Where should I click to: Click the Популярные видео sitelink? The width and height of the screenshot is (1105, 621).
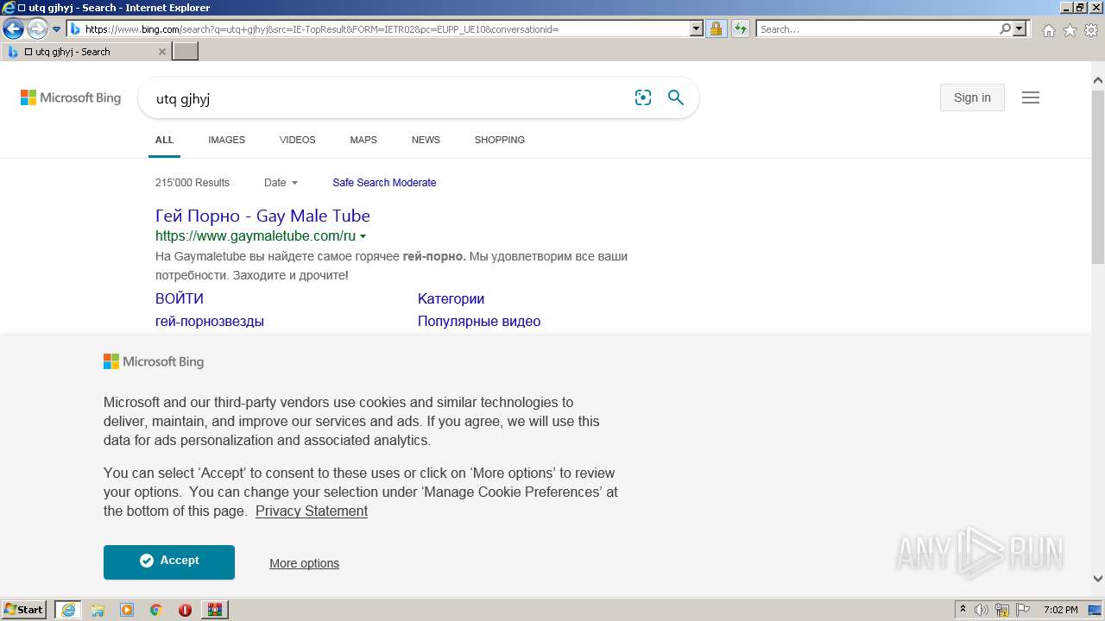click(479, 321)
